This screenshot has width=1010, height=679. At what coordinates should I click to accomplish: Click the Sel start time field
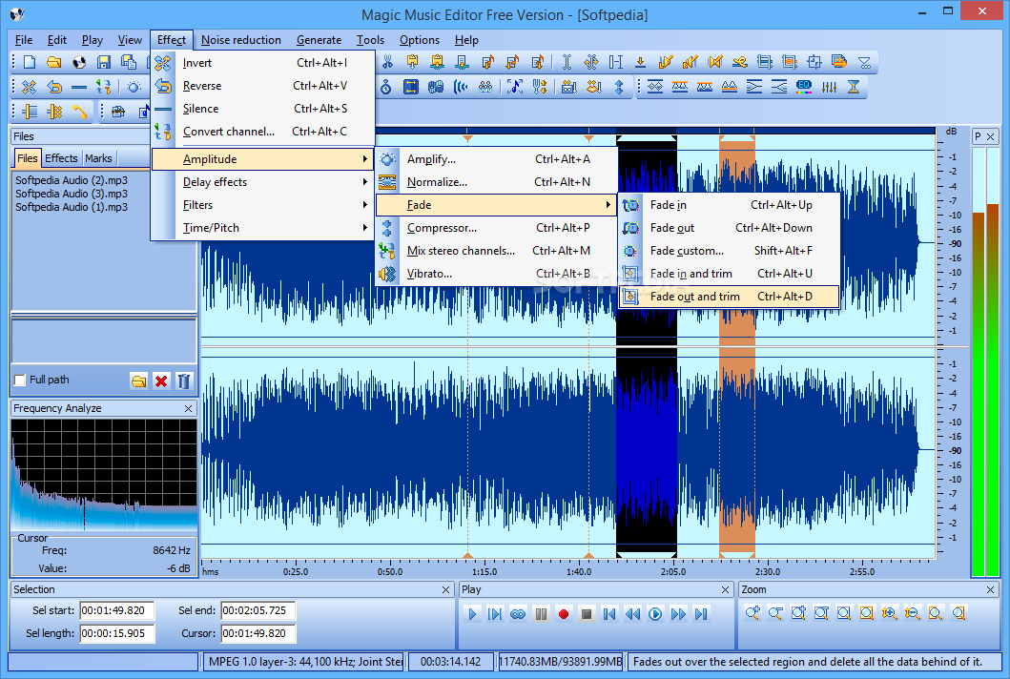[x=116, y=610]
